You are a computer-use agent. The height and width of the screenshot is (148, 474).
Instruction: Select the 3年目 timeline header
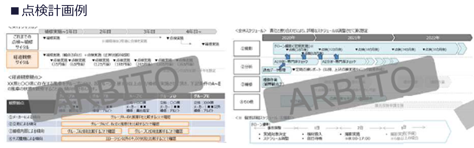[x=150, y=31]
